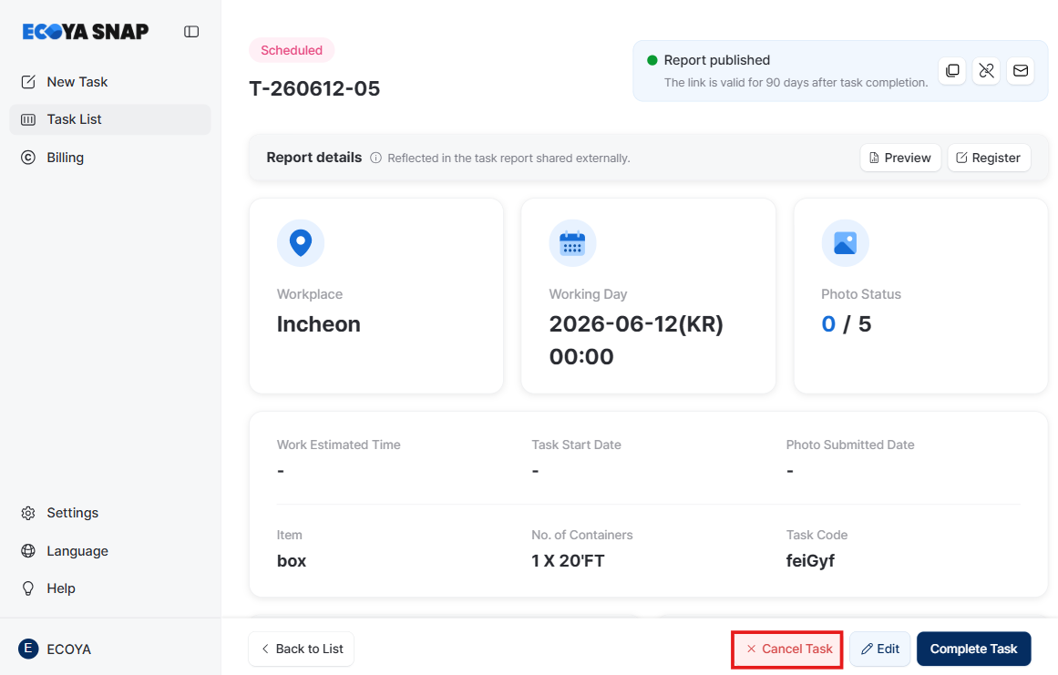
Task: Click the Work Estimated Time label
Action: (339, 445)
